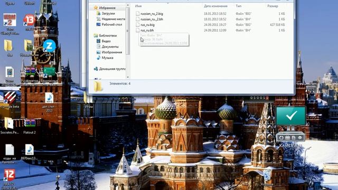Open Загрузки in the sidebar
The image size is (338, 190).
click(x=108, y=13)
